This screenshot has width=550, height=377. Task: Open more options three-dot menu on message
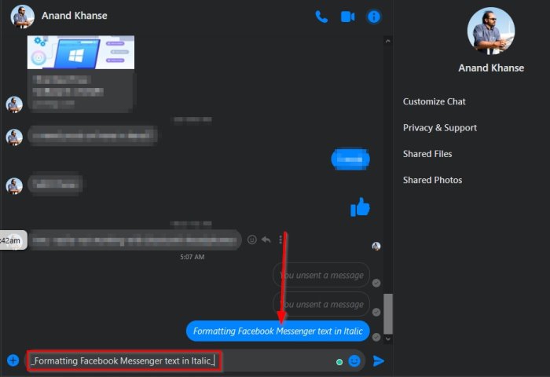[280, 240]
